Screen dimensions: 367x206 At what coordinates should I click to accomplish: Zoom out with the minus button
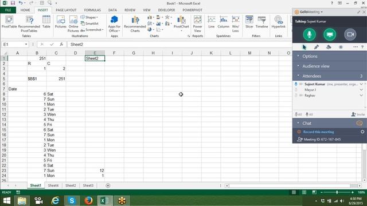click(x=322, y=192)
